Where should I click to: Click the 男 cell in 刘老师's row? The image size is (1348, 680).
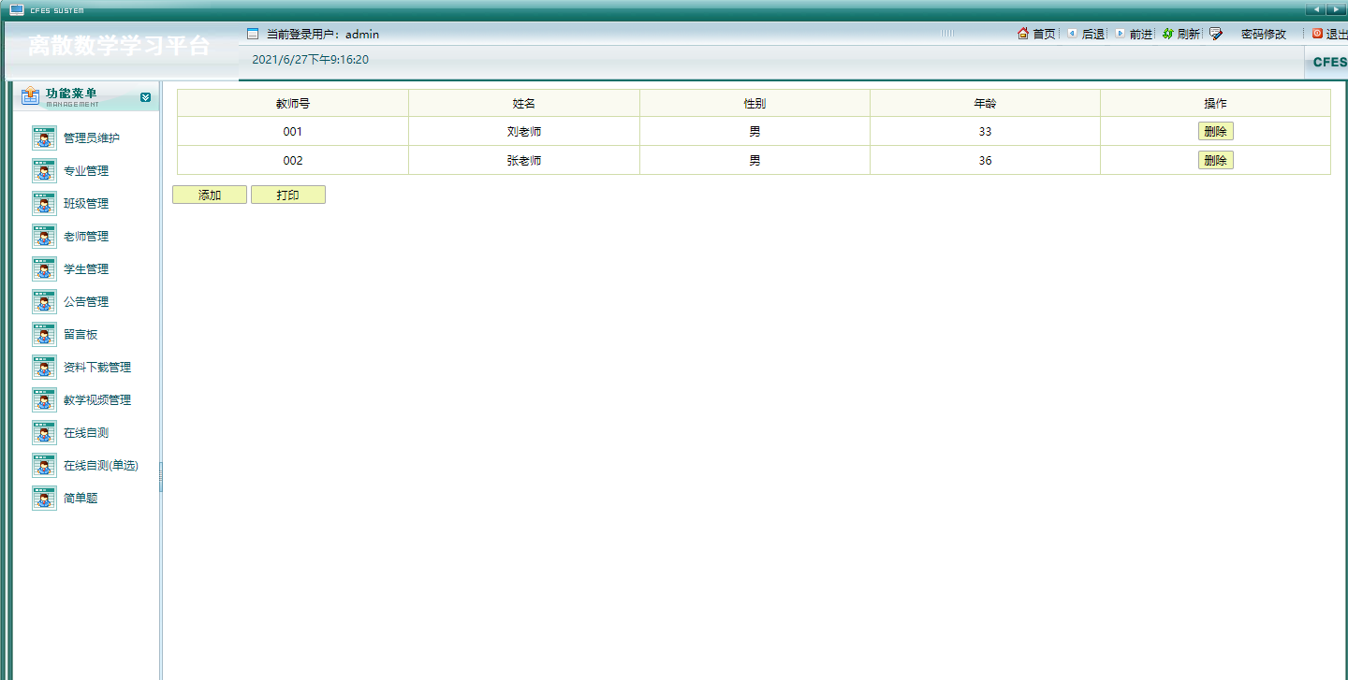[755, 132]
